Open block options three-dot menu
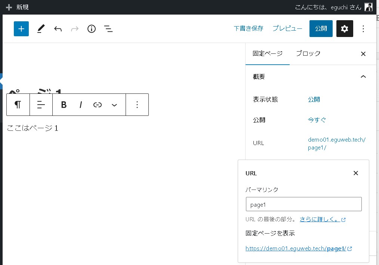Screen dimensions: 379x265 pos(137,105)
